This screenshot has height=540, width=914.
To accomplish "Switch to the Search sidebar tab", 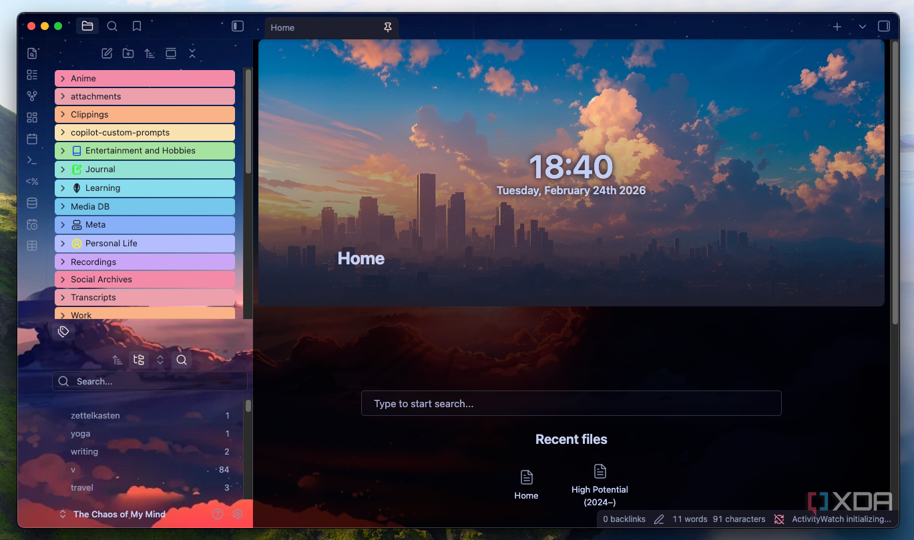I will click(x=112, y=26).
